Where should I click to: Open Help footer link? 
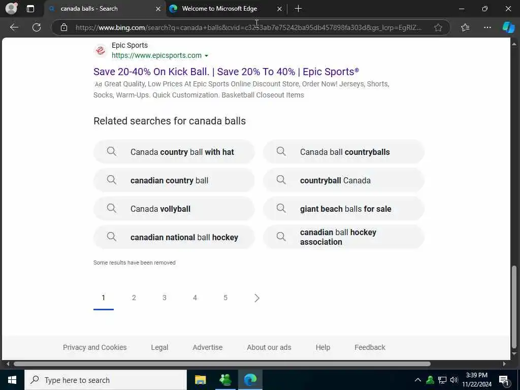coord(322,347)
